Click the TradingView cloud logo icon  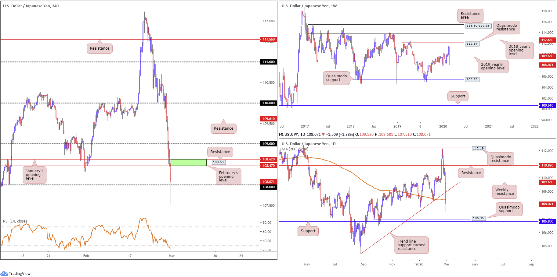click(x=4, y=273)
